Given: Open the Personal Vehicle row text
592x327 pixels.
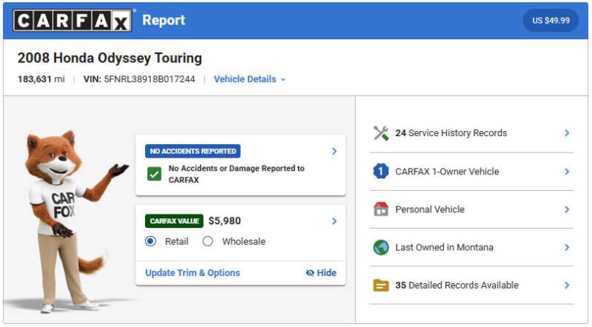Looking at the screenshot, I should (x=430, y=209).
